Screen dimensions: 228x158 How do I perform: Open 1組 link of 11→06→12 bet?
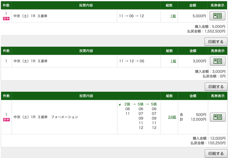[173, 16]
